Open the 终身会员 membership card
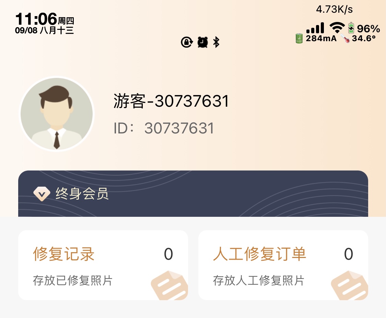 [193, 193]
